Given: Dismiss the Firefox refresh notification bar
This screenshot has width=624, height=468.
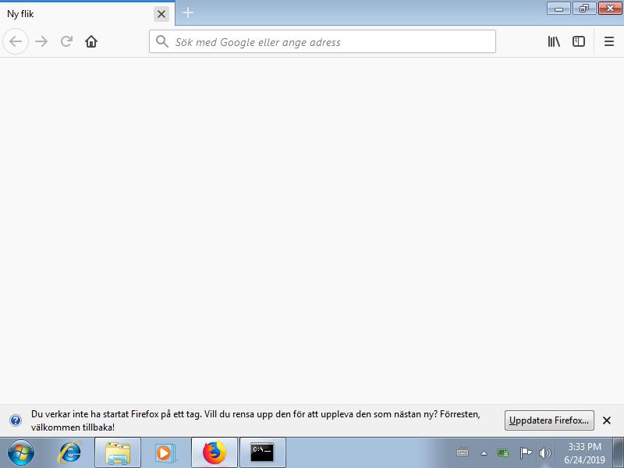Looking at the screenshot, I should [607, 420].
